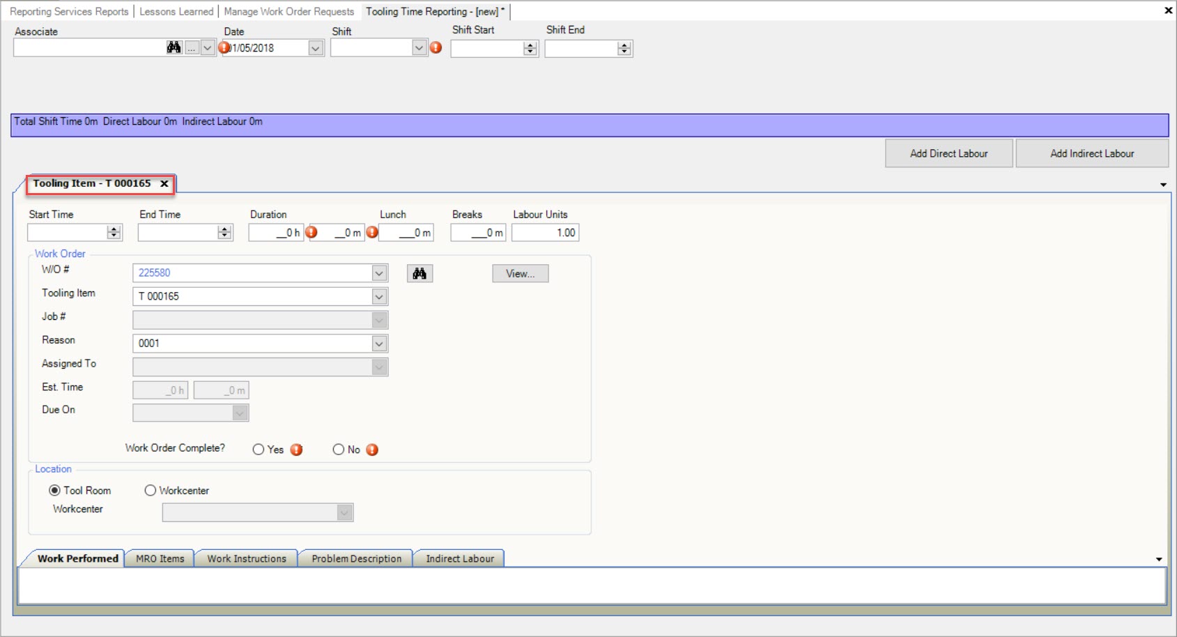This screenshot has width=1177, height=637.
Task: Click the Labour Units field showing 1.00
Action: coord(546,233)
